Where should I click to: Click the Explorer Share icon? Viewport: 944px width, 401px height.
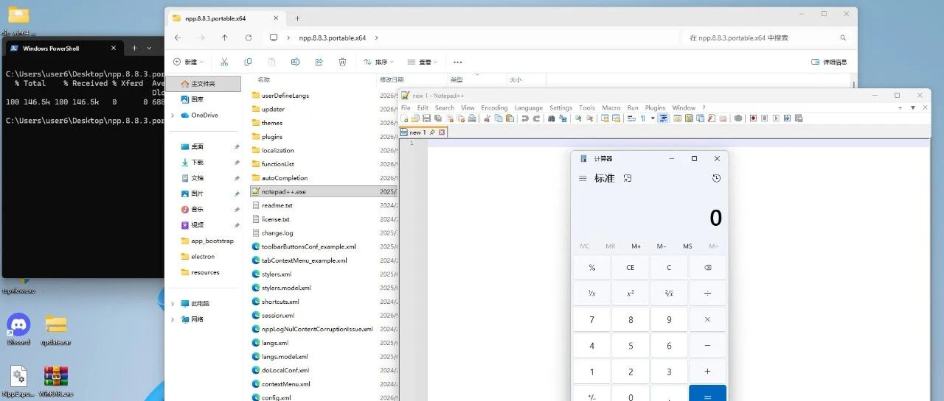[x=319, y=63]
